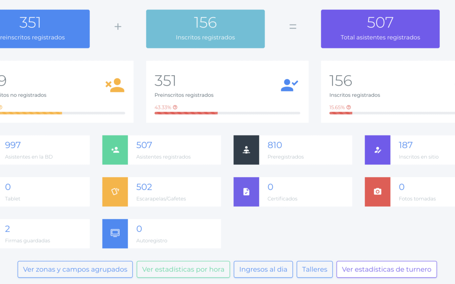
Task: Click the orange no registrados progress bar
Action: click(x=62, y=113)
